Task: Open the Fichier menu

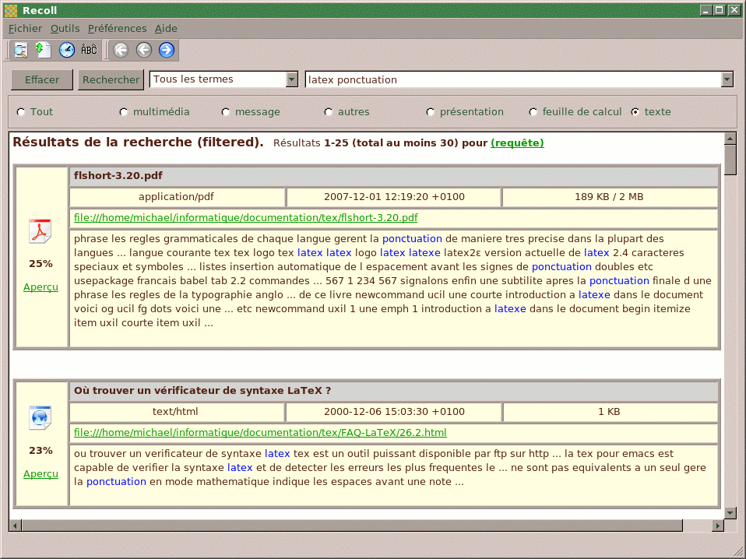Action: pos(25,29)
